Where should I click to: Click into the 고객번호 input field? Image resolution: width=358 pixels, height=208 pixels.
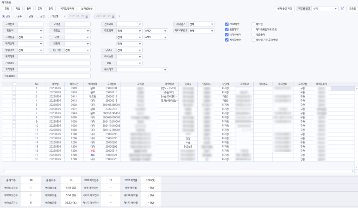(x=31, y=24)
